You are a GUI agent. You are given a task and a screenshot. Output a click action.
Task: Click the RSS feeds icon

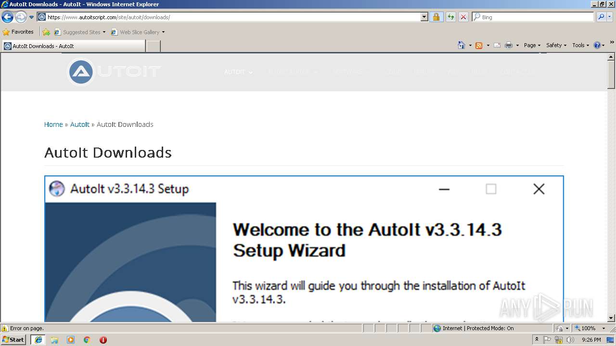pyautogui.click(x=479, y=45)
